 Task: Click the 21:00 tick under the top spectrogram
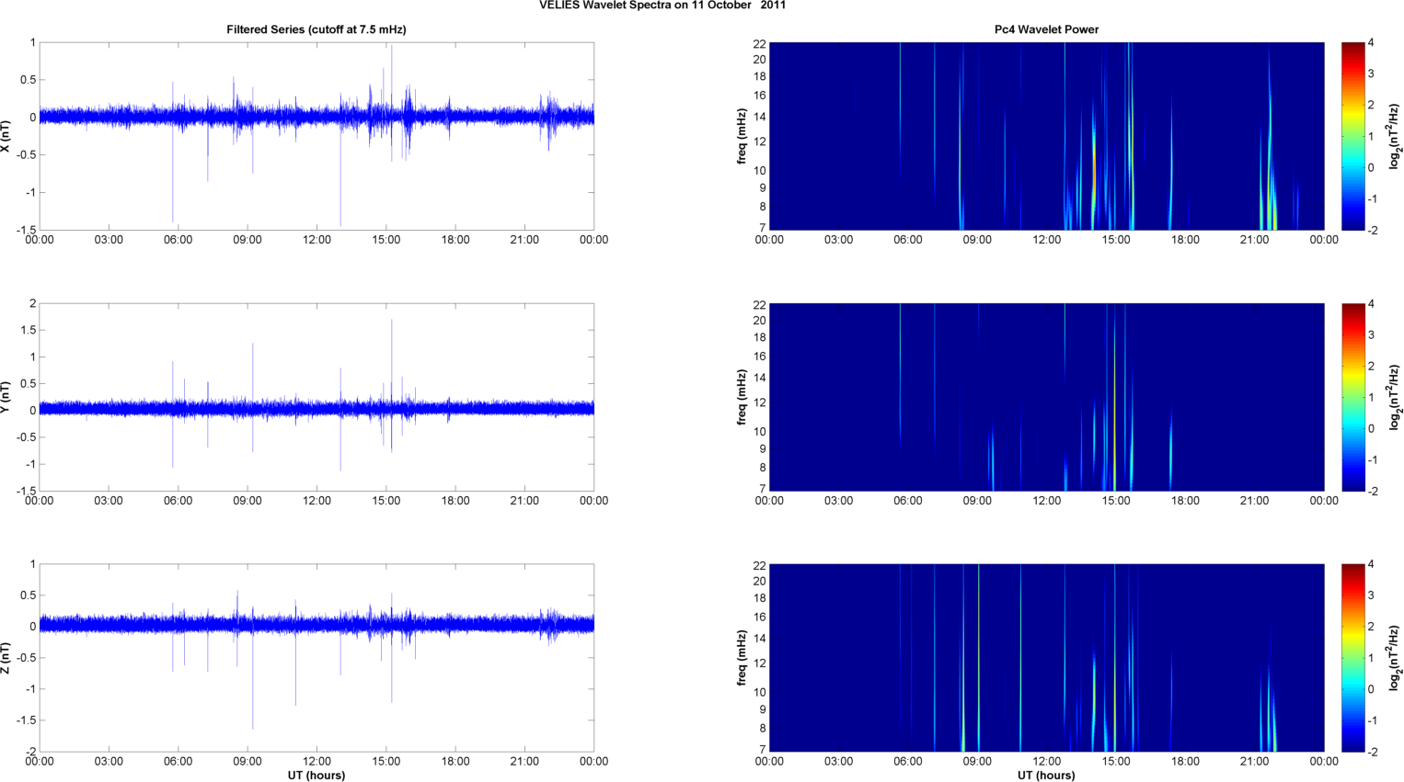(x=1255, y=240)
